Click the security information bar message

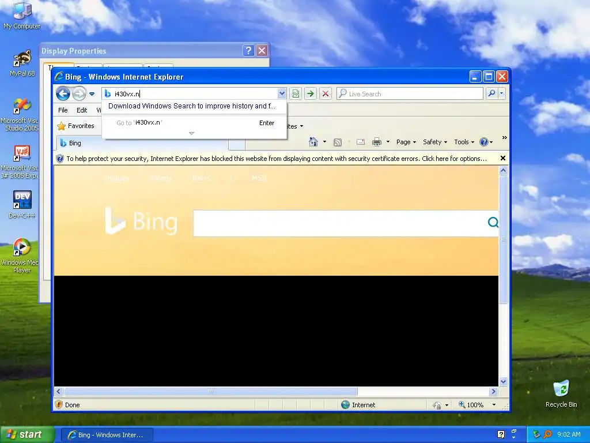pyautogui.click(x=277, y=159)
